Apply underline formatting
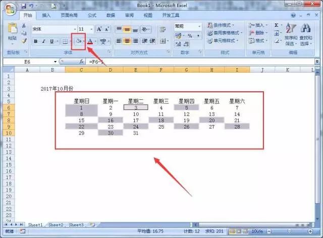323x238 pixels. (51, 41)
